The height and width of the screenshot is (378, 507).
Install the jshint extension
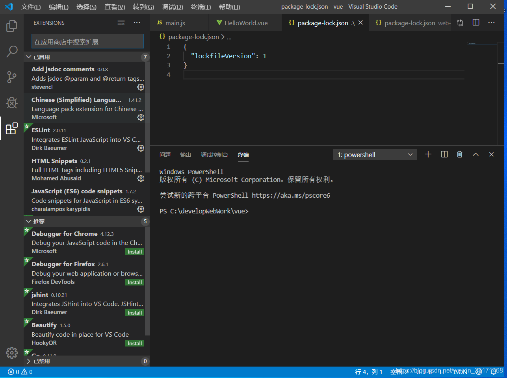pos(135,313)
